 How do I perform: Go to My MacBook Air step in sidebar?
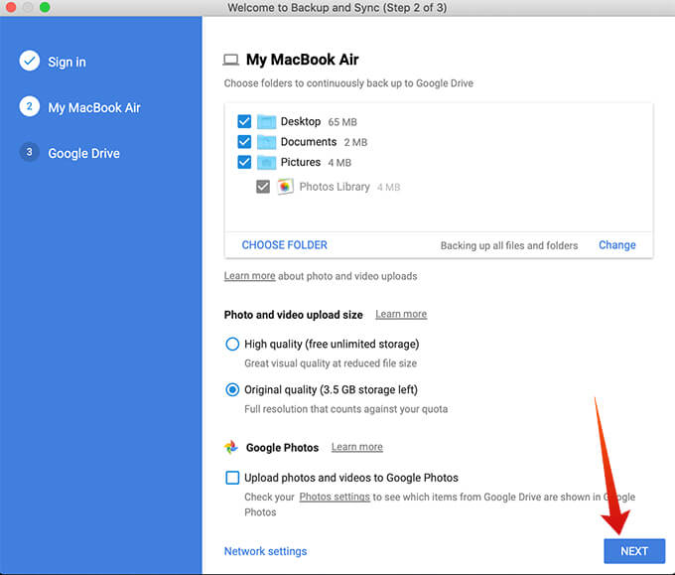[93, 107]
